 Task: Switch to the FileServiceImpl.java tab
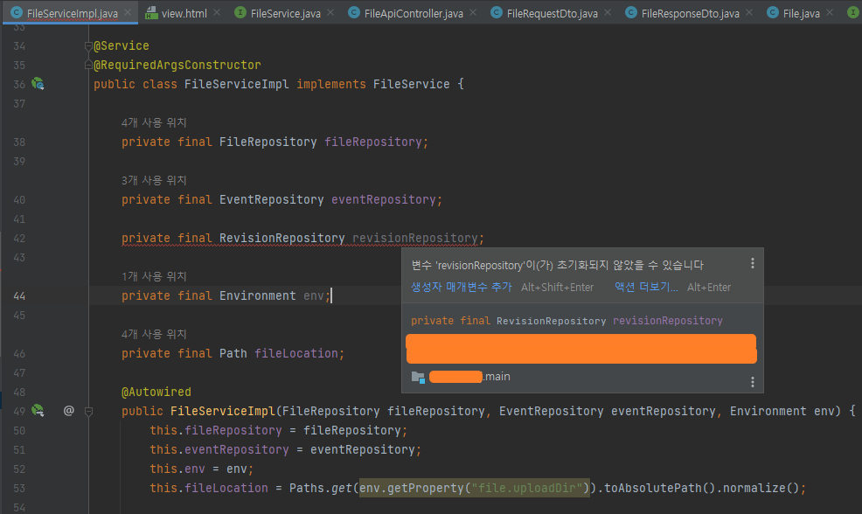point(72,13)
